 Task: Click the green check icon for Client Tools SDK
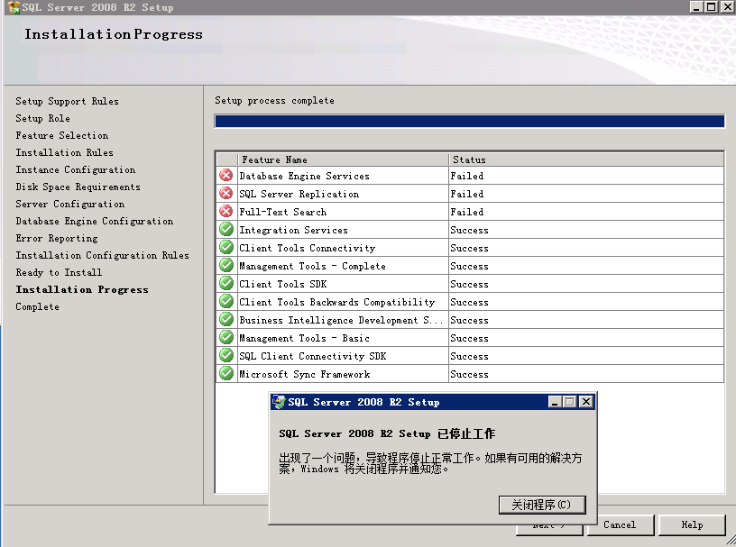(226, 284)
